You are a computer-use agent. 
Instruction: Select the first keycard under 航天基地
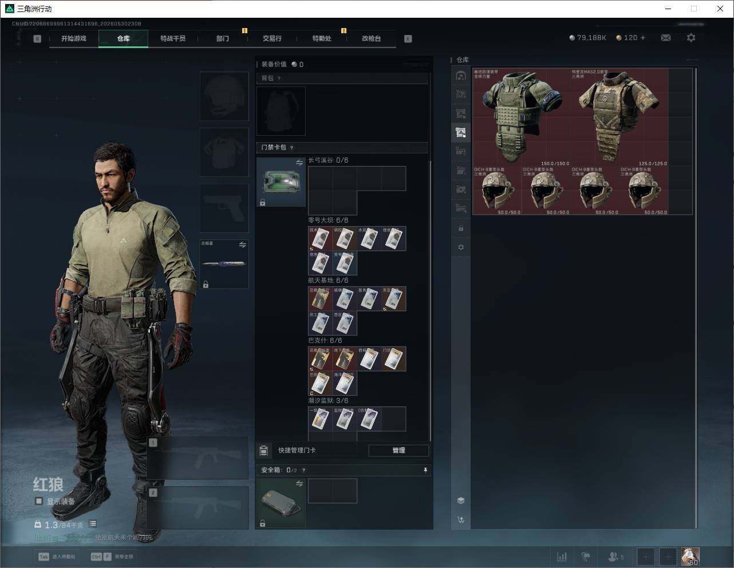321,299
